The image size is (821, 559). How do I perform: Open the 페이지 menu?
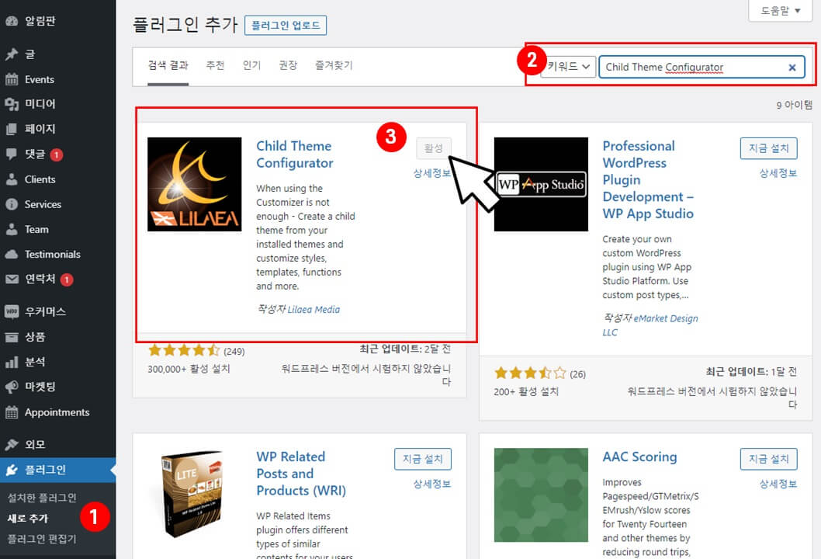[x=57, y=129]
